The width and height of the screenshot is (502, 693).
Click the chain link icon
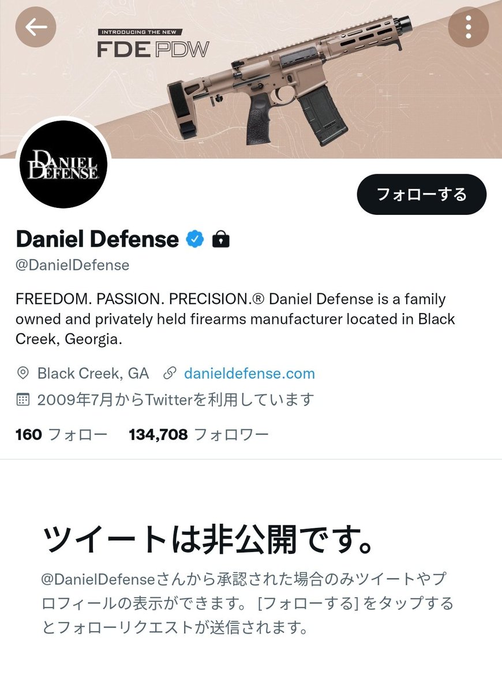pyautogui.click(x=170, y=373)
